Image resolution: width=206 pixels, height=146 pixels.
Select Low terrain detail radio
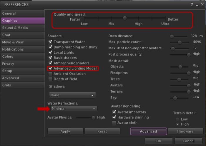[x=178, y=119]
